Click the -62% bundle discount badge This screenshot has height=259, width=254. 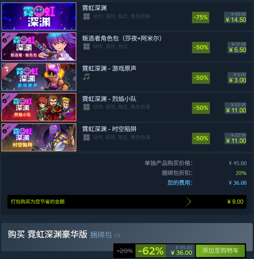pyautogui.click(x=151, y=251)
